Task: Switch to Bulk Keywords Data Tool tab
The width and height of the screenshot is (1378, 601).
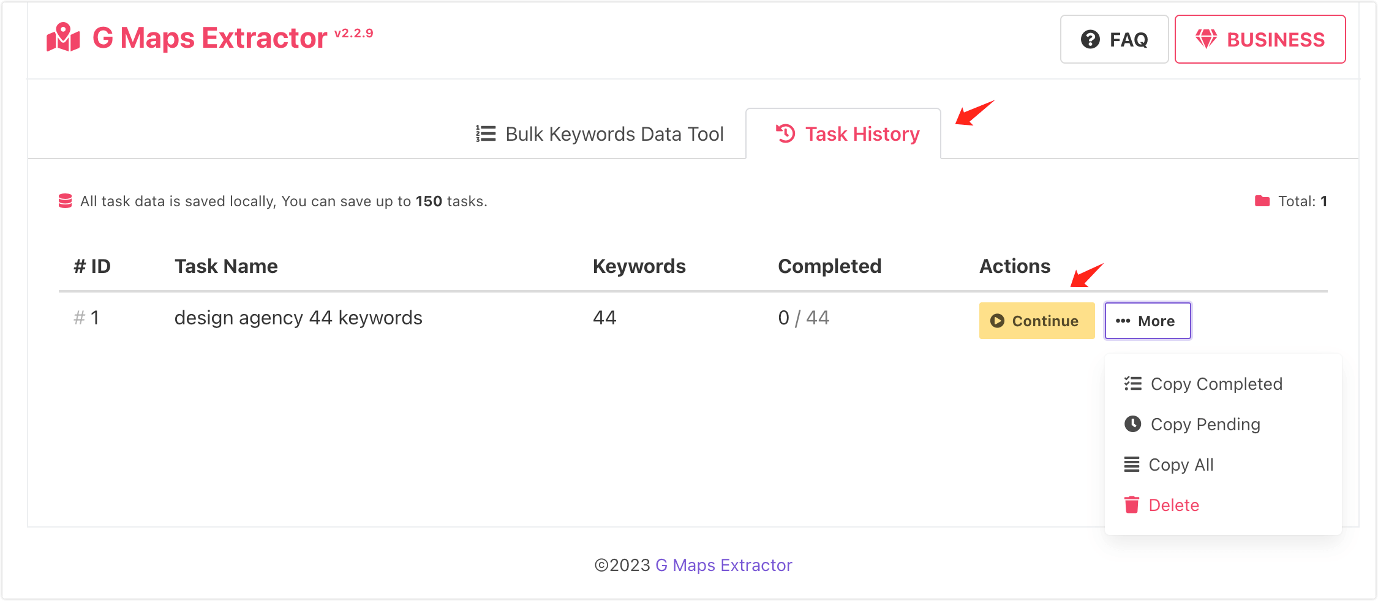Action: pyautogui.click(x=600, y=133)
